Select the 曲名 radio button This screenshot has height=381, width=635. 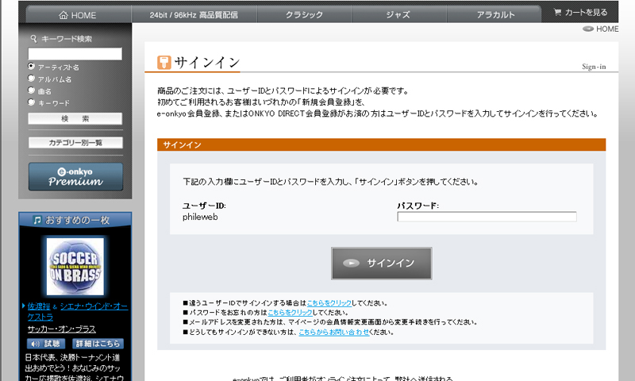coord(31,90)
